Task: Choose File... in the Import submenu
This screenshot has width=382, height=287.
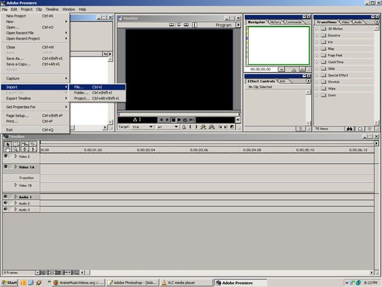Action: pyautogui.click(x=97, y=87)
